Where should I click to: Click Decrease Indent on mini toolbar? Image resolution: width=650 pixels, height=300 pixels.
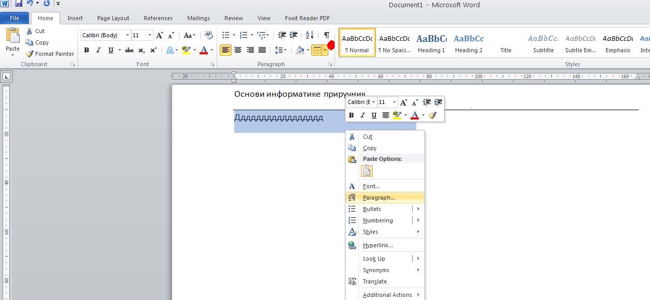coord(427,102)
